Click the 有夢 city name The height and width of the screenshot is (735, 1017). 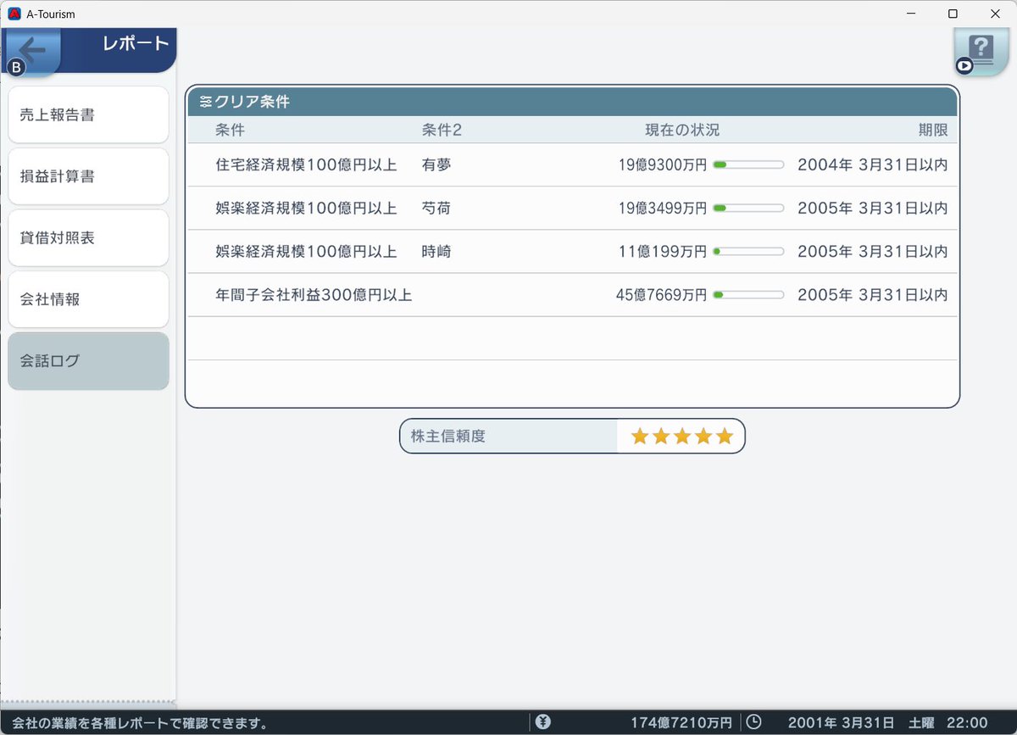(x=436, y=165)
